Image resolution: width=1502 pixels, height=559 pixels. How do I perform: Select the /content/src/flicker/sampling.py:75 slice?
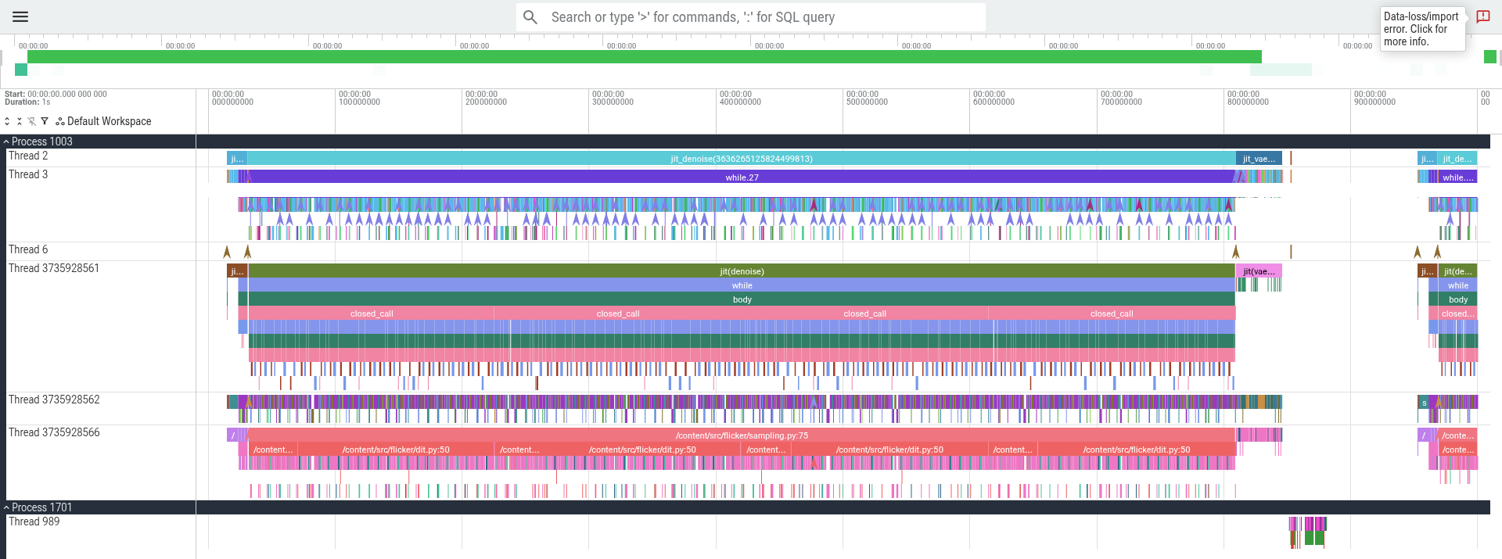point(742,435)
